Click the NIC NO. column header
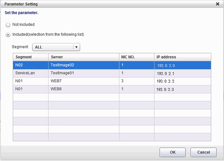The width and height of the screenshot is (224, 161). [x=136, y=57]
